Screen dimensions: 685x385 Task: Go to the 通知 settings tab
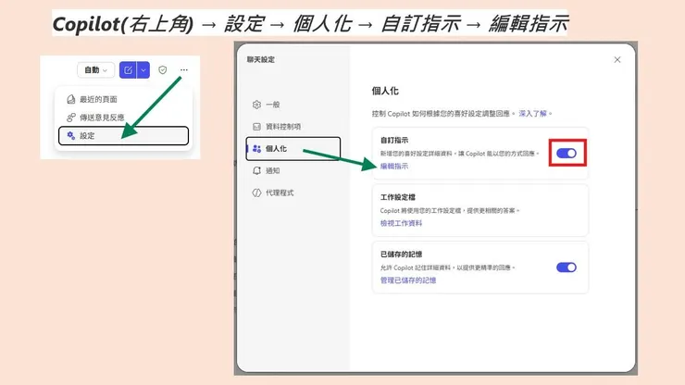click(x=293, y=170)
